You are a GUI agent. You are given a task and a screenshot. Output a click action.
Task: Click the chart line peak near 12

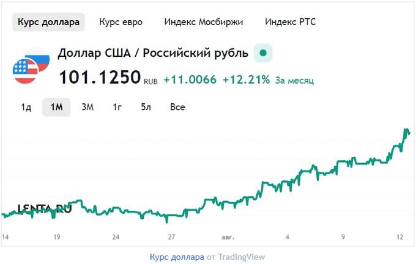406,130
